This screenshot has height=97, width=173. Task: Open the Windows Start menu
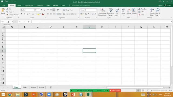[3, 95]
